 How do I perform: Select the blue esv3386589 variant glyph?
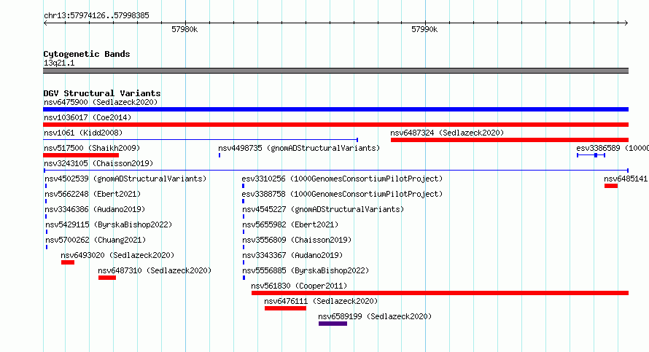click(591, 155)
